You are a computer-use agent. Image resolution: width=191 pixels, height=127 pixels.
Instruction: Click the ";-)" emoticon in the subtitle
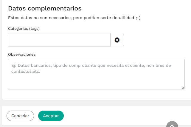138,18
